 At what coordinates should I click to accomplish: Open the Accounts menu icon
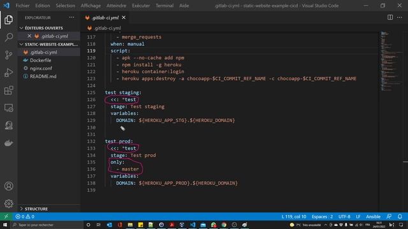tap(8, 186)
